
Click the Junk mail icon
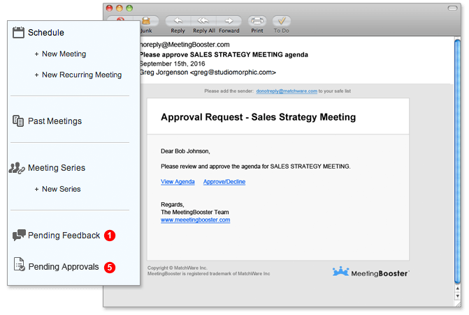(146, 21)
